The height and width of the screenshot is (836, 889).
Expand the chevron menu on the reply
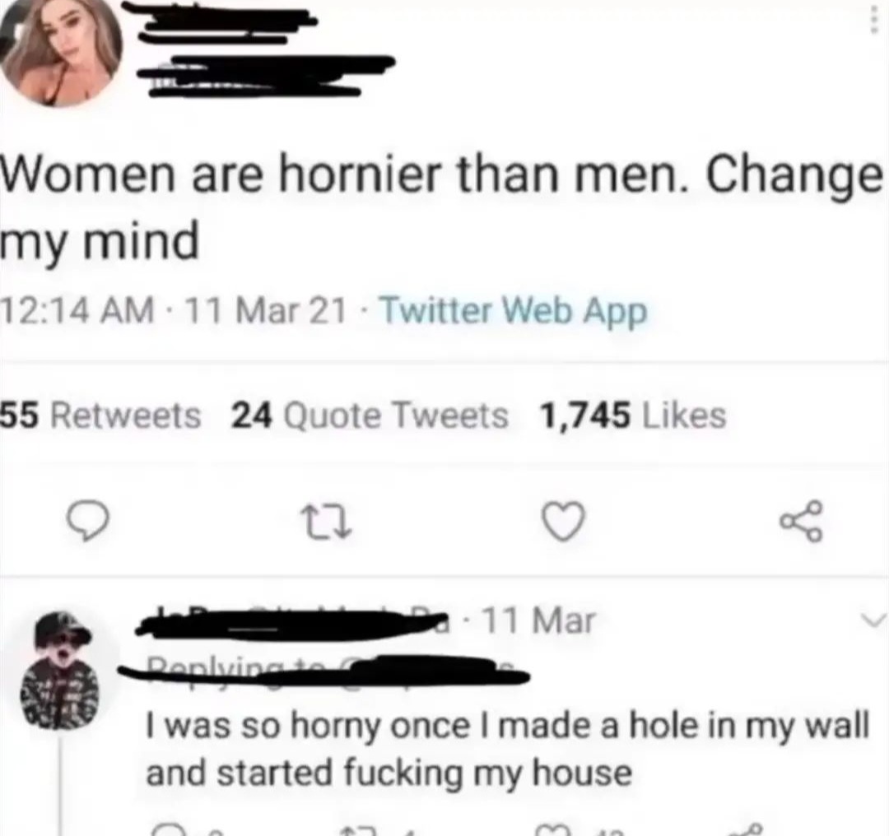pyautogui.click(x=873, y=620)
